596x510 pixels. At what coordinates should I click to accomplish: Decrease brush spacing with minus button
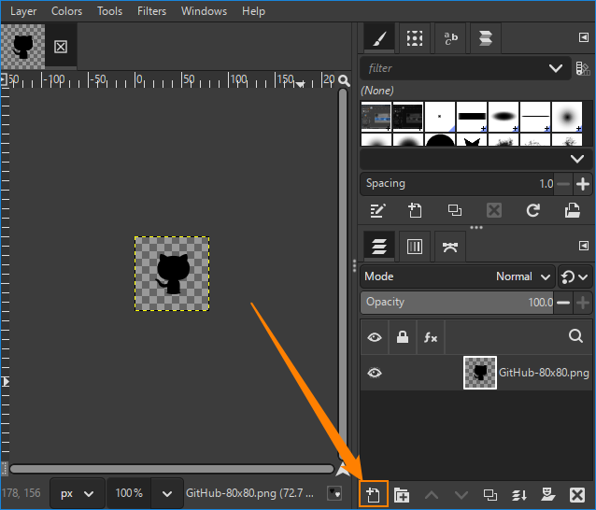coord(563,184)
